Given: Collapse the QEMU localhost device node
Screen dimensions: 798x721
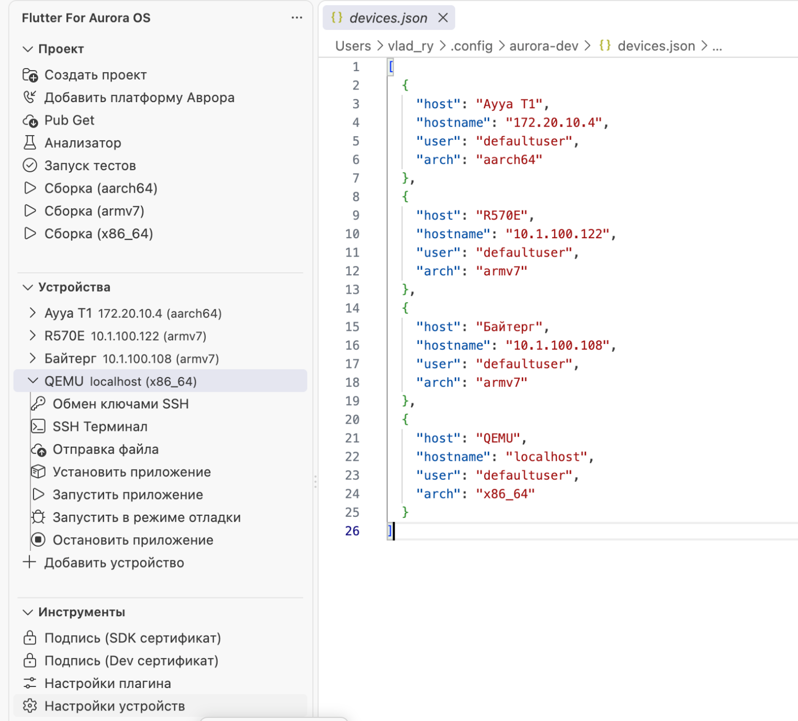Looking at the screenshot, I should (32, 381).
